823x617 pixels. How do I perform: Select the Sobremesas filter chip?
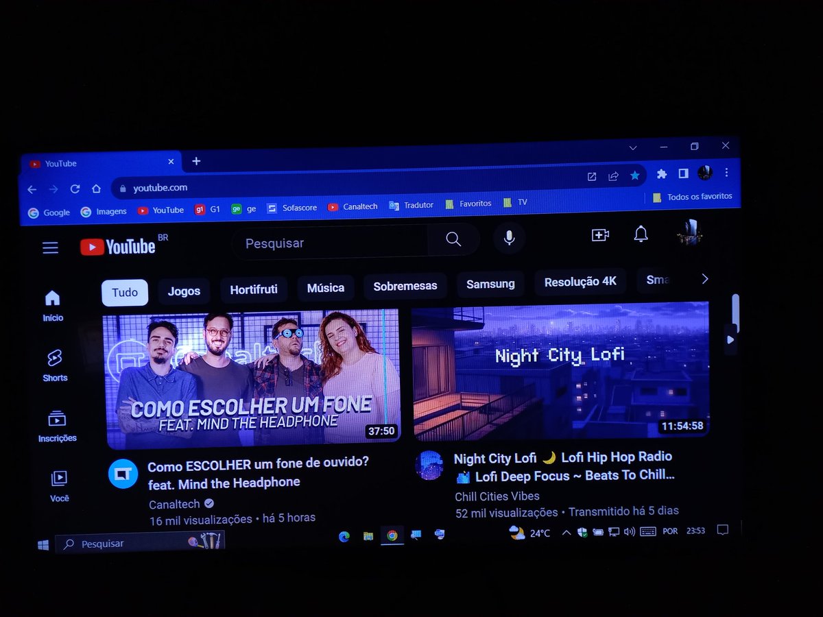point(405,286)
